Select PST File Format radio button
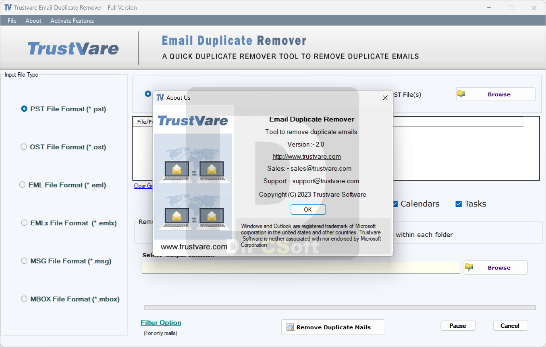Screen dimensions: 546x347 coord(24,109)
